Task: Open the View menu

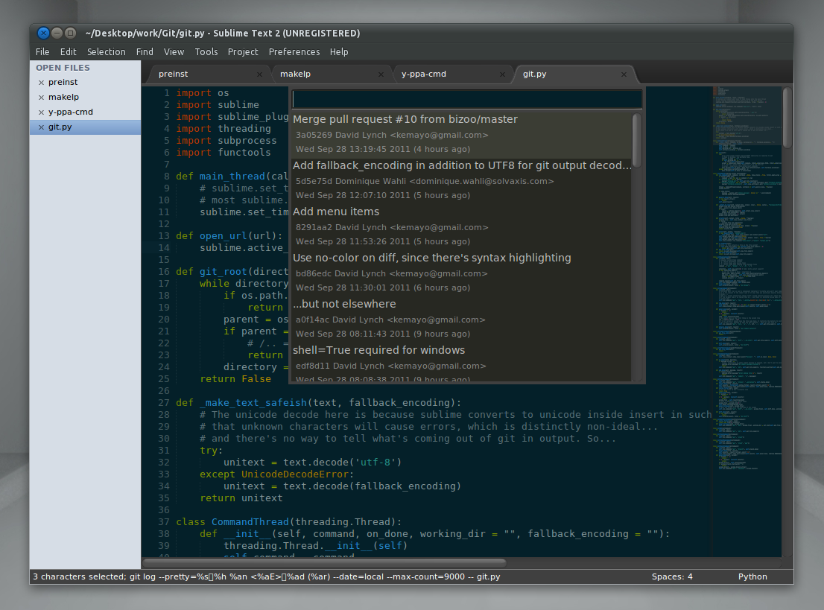Action: [174, 52]
